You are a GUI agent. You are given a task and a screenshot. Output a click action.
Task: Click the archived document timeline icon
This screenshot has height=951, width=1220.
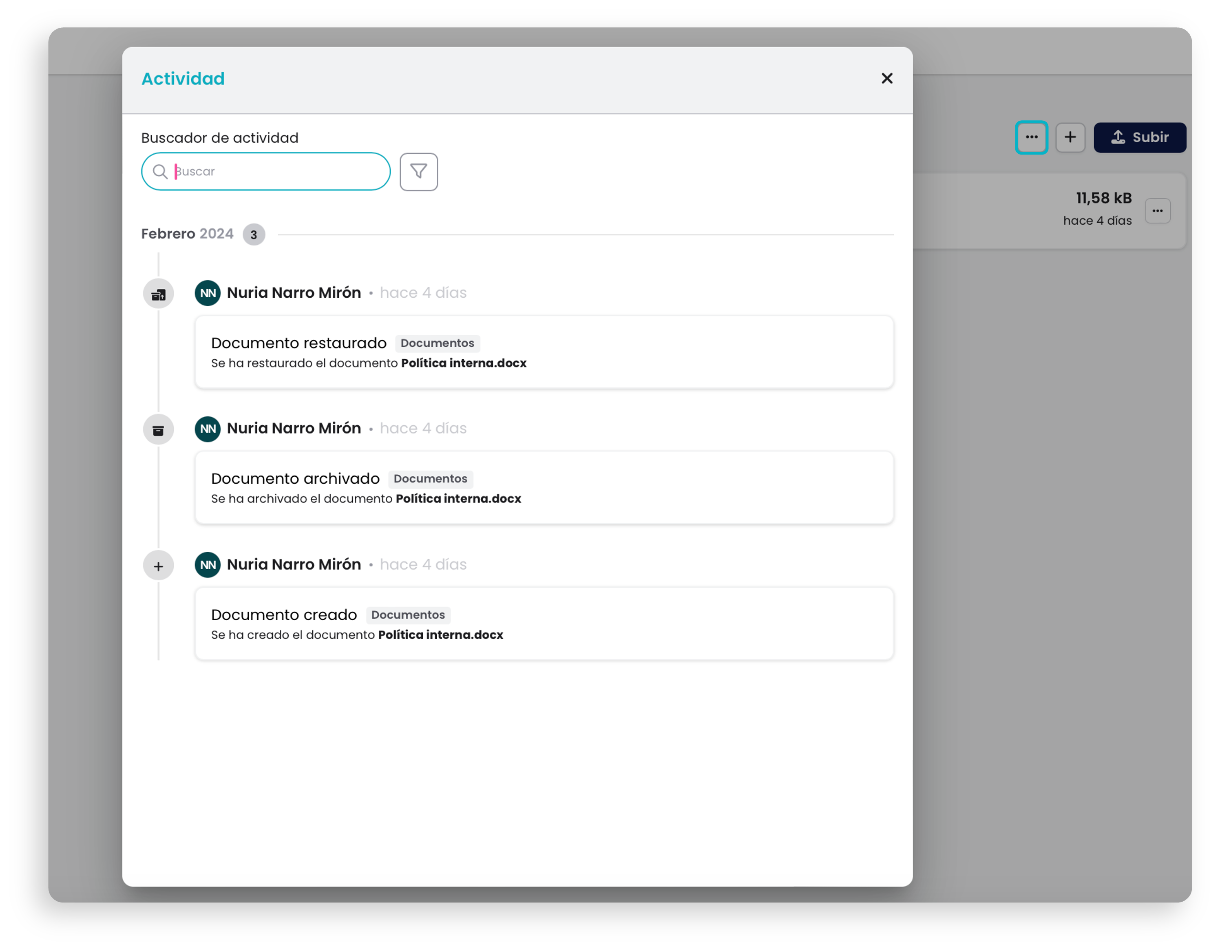point(159,430)
